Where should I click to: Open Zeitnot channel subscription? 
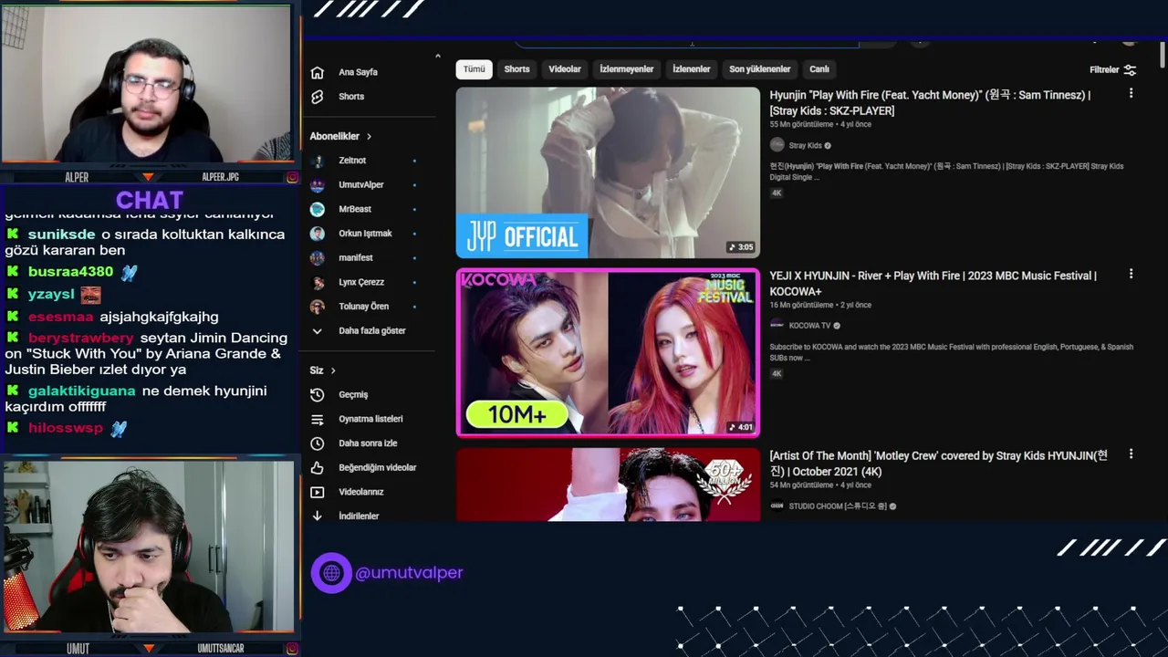click(352, 161)
